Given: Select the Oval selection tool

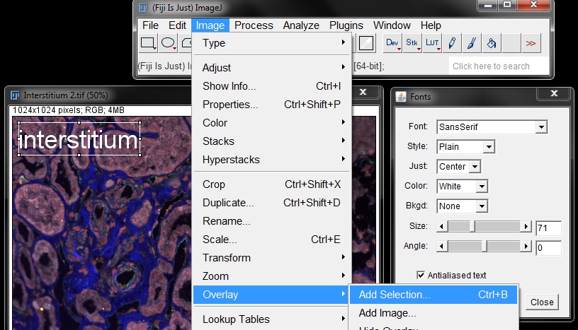Looking at the screenshot, I should (169, 43).
